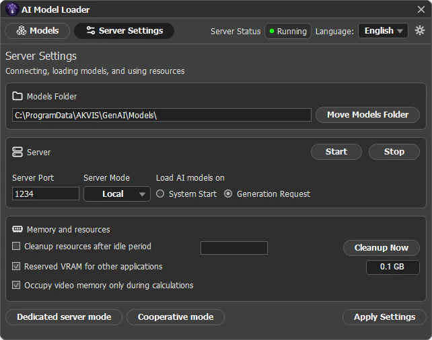Image resolution: width=432 pixels, height=340 pixels.
Task: Click the Move Models Folder button
Action: point(367,115)
